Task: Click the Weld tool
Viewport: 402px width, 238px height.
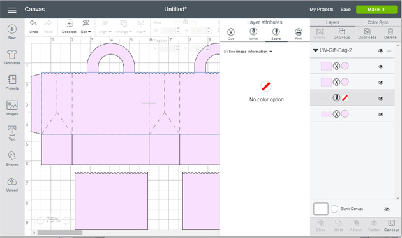Action: 338,225
